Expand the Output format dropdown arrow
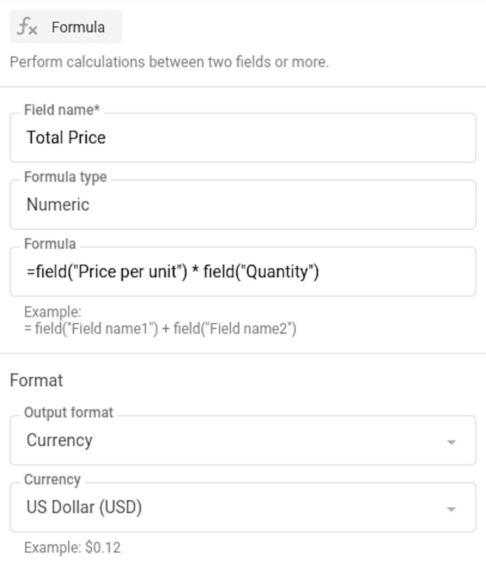 click(x=451, y=442)
